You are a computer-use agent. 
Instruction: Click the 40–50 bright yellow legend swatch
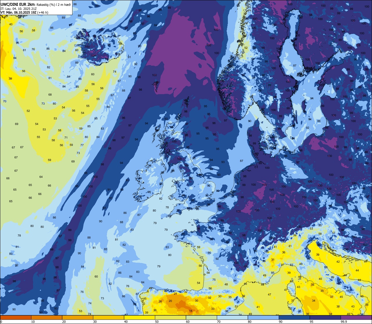[x=139, y=317]
